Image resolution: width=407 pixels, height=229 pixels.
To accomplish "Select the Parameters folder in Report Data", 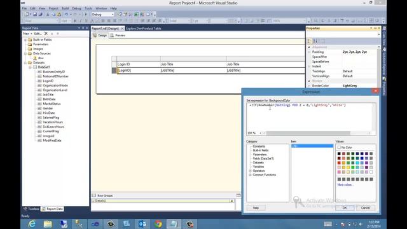I will [x=41, y=45].
